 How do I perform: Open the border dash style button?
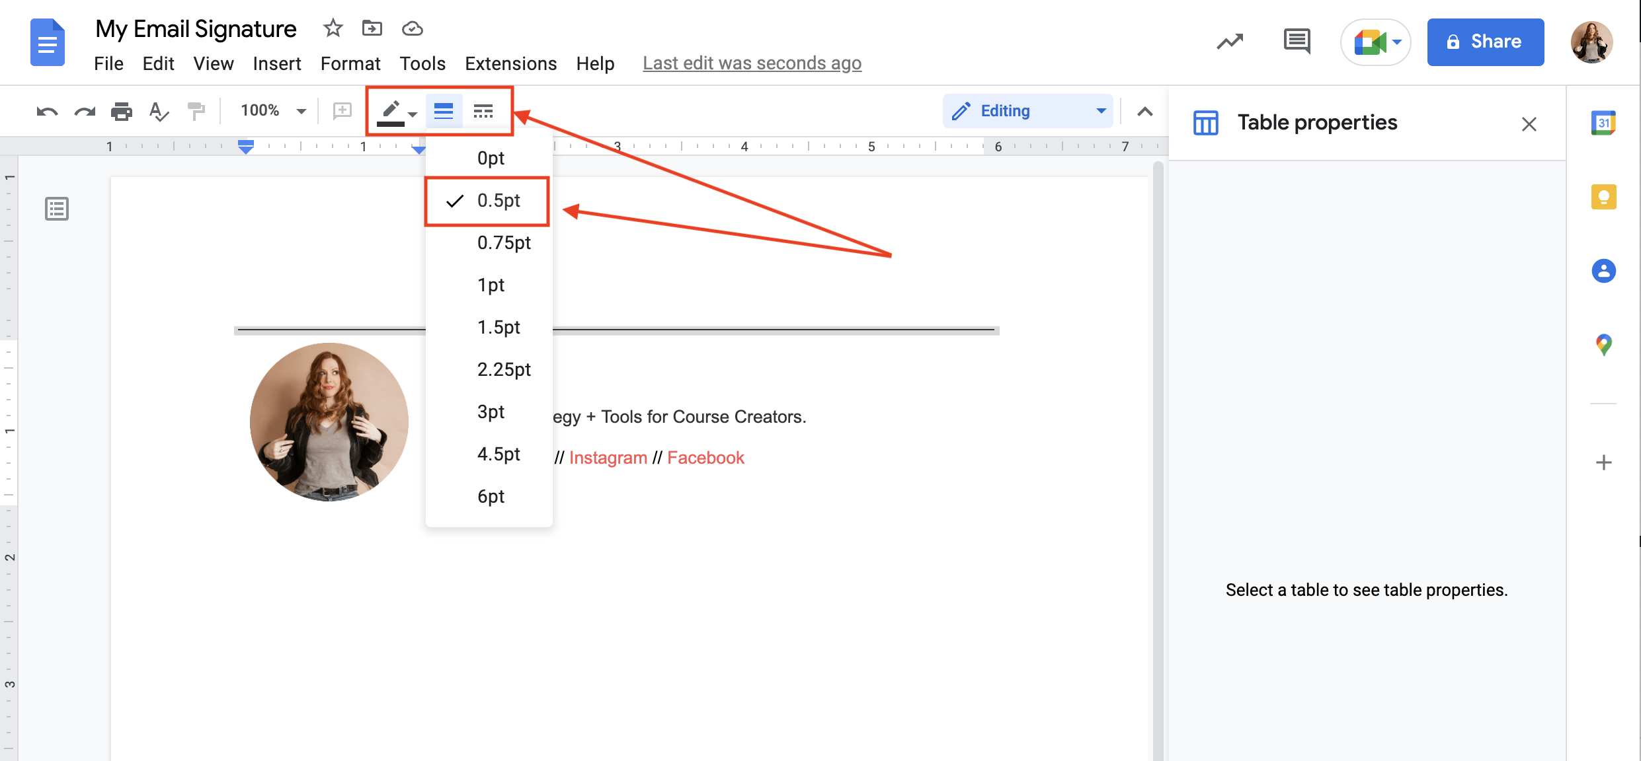pos(483,111)
